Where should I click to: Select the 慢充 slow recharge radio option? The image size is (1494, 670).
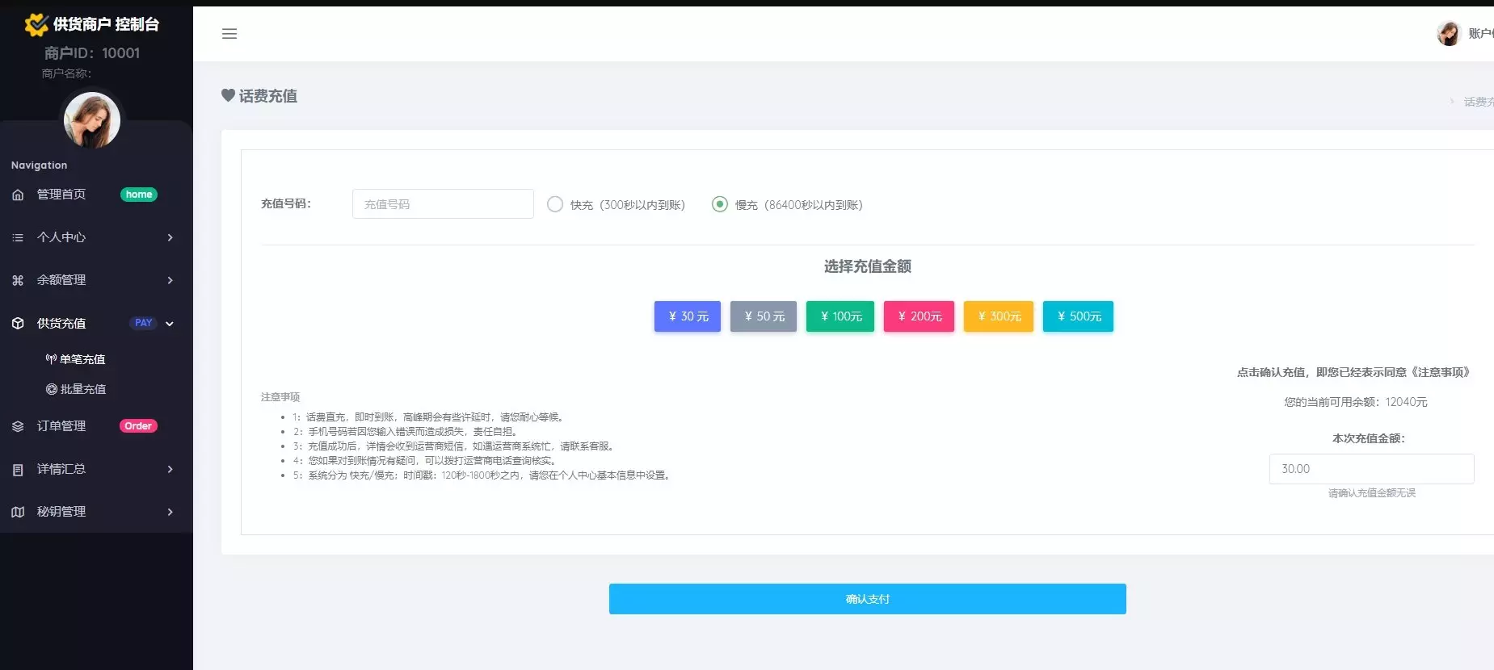pyautogui.click(x=719, y=204)
